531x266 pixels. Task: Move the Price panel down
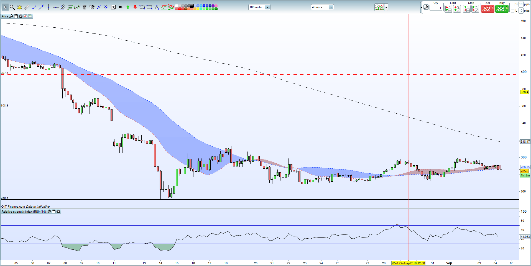25,16
